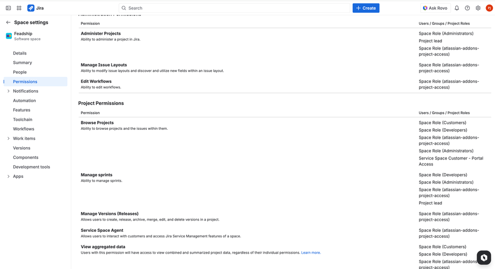Click Space Role (Administrators) under Administer Projects
The height and width of the screenshot is (269, 495).
point(446,33)
